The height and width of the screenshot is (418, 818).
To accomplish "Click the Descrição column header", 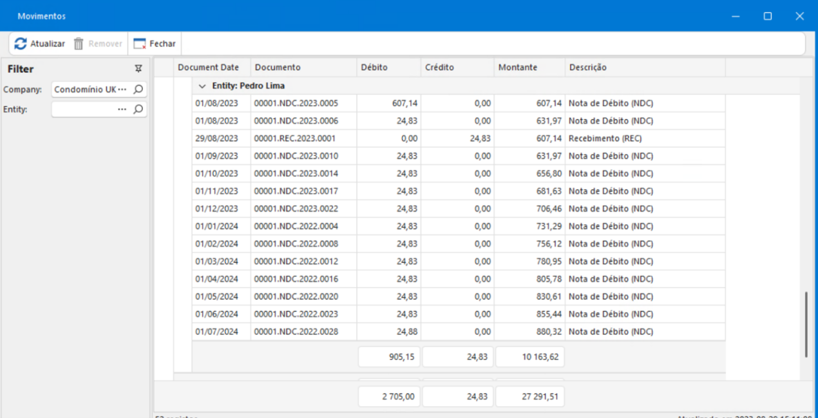I will click(587, 68).
